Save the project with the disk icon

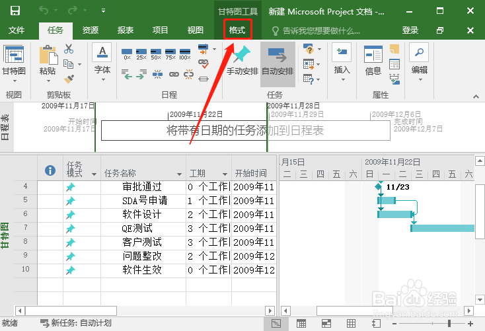[x=15, y=11]
